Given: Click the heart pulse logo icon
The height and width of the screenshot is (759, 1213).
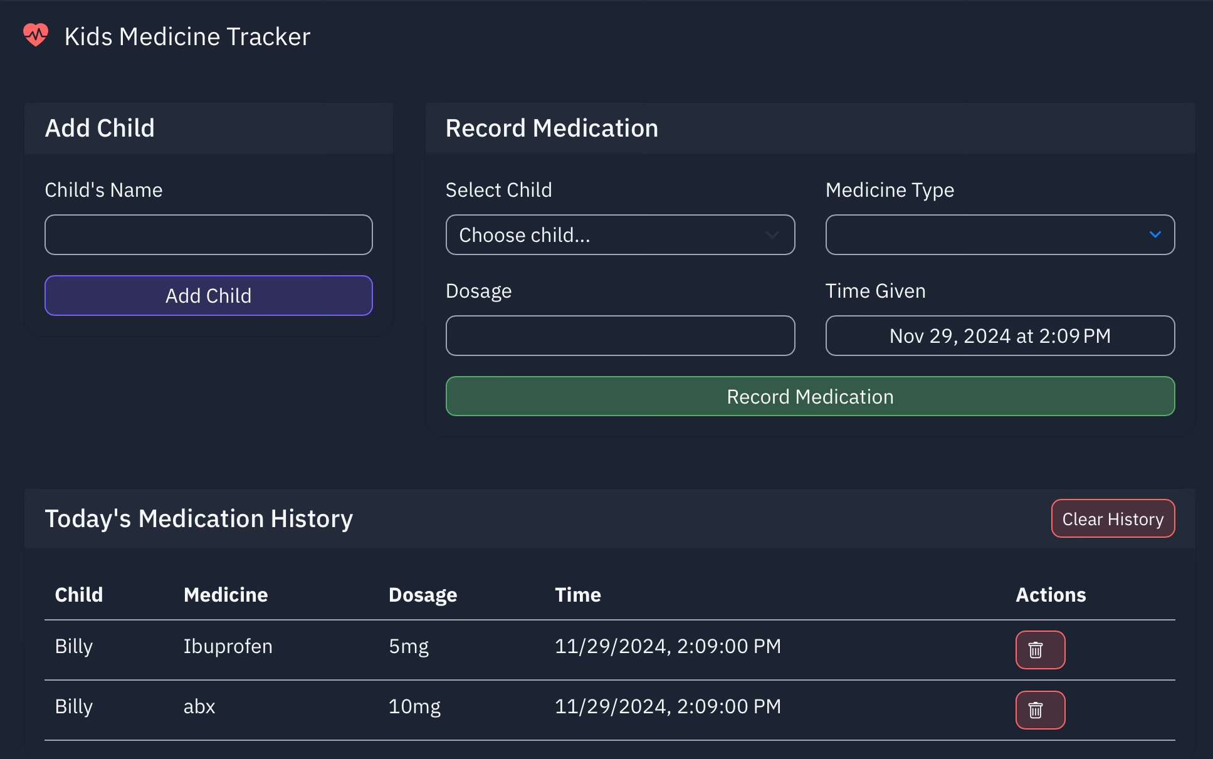Looking at the screenshot, I should pos(36,35).
